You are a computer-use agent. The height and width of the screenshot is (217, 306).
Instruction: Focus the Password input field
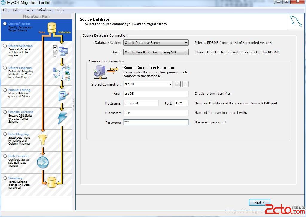click(x=156, y=122)
